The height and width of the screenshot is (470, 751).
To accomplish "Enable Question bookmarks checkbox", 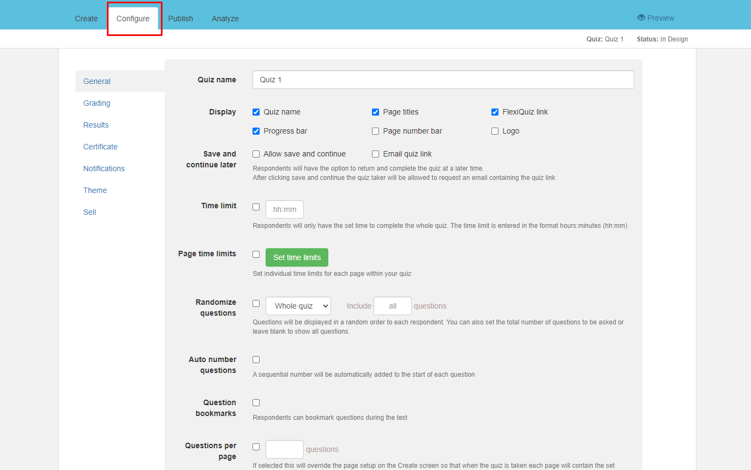I will click(x=256, y=402).
